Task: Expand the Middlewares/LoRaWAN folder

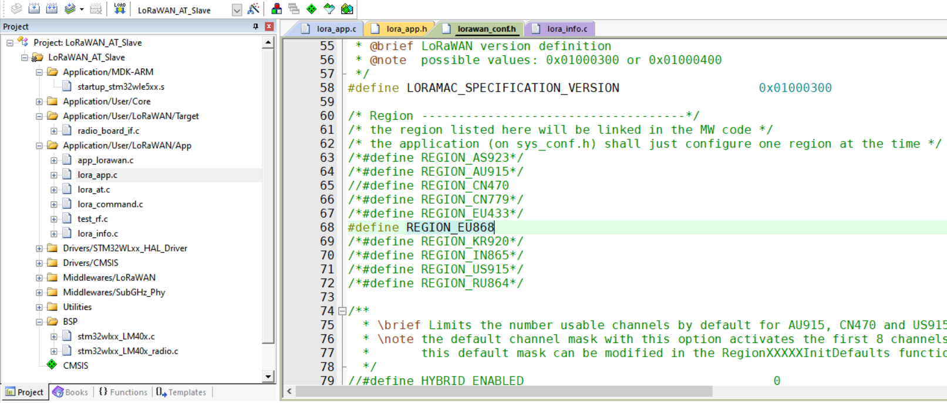Action: (x=39, y=278)
